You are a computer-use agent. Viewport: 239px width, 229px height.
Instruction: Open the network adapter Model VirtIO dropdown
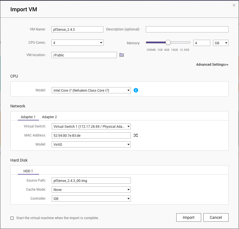pyautogui.click(x=91, y=144)
